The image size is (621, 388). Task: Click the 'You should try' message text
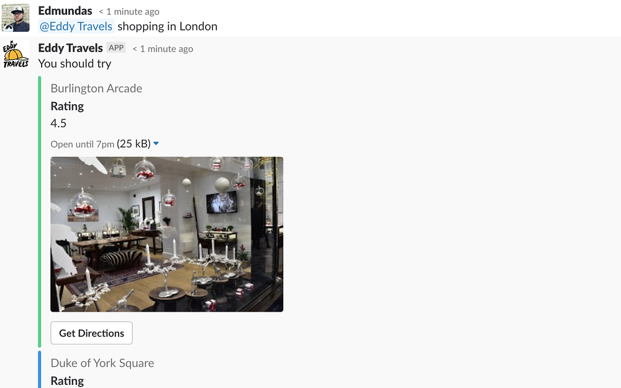point(75,64)
